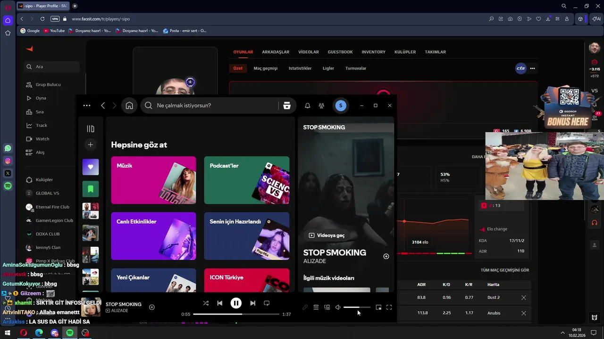
Task: Click the FACEIT Ara search box
Action: [52, 67]
